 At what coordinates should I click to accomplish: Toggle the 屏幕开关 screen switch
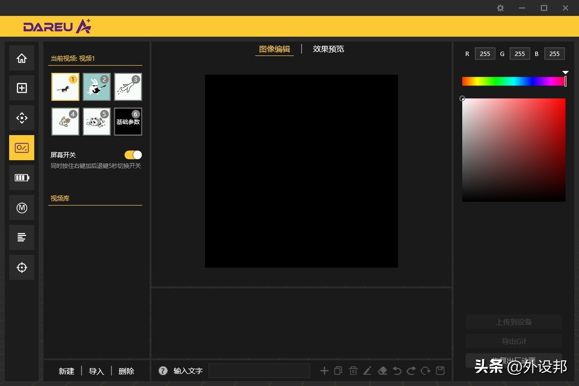click(133, 155)
